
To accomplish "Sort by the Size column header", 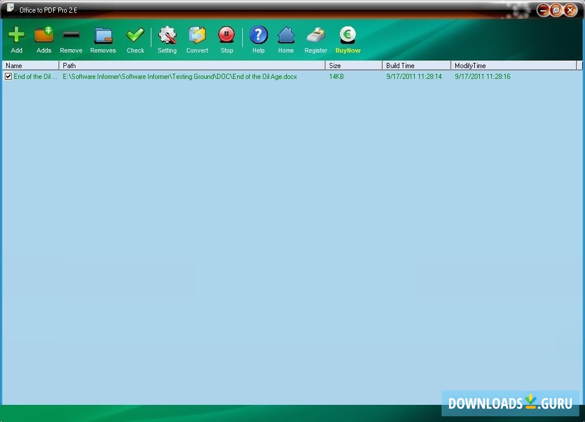I will 354,65.
